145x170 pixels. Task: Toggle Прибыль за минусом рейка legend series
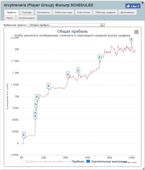[x=42, y=161]
